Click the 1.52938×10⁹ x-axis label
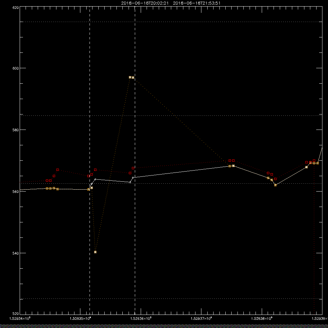 pos(262,318)
